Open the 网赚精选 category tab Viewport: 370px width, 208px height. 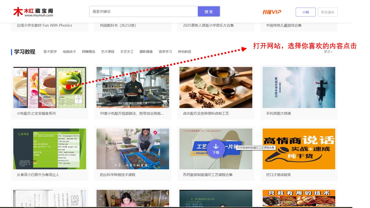[x=88, y=52]
